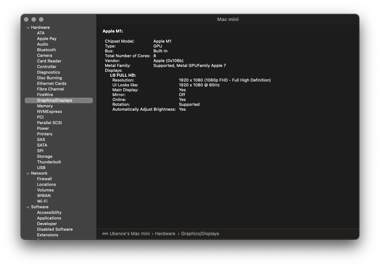
Task: Select Locations under Network
Action: [x=46, y=184]
